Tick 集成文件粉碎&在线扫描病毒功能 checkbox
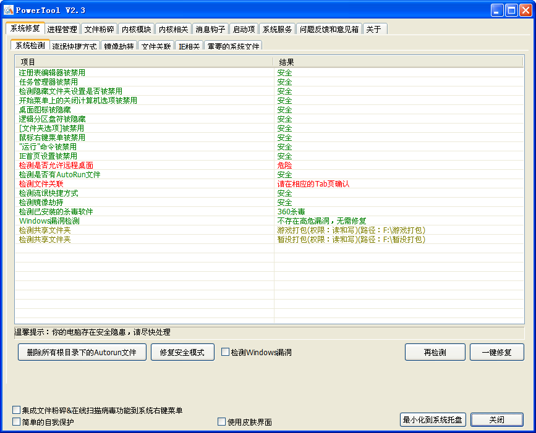The width and height of the screenshot is (536, 433). pos(17,410)
